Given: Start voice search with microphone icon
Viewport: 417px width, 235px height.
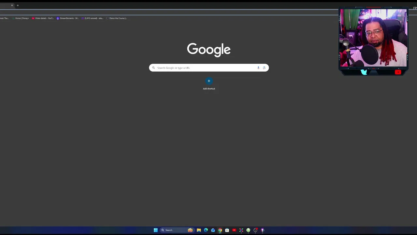Looking at the screenshot, I should click(x=258, y=68).
